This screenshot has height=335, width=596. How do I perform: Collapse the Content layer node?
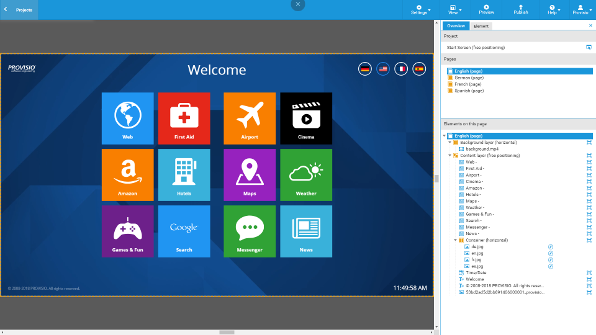449,155
